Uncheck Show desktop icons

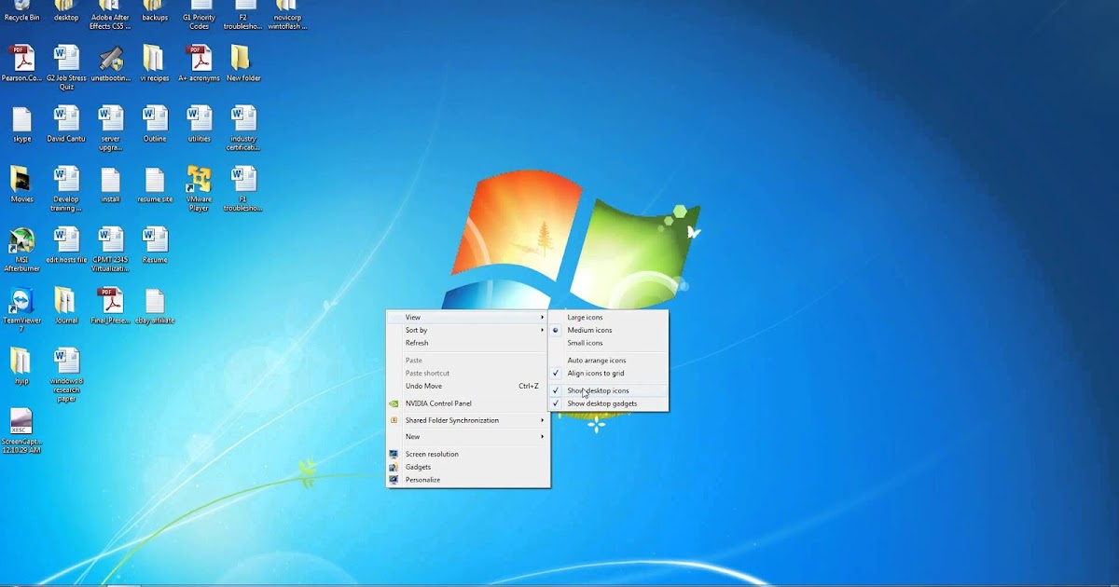[600, 390]
